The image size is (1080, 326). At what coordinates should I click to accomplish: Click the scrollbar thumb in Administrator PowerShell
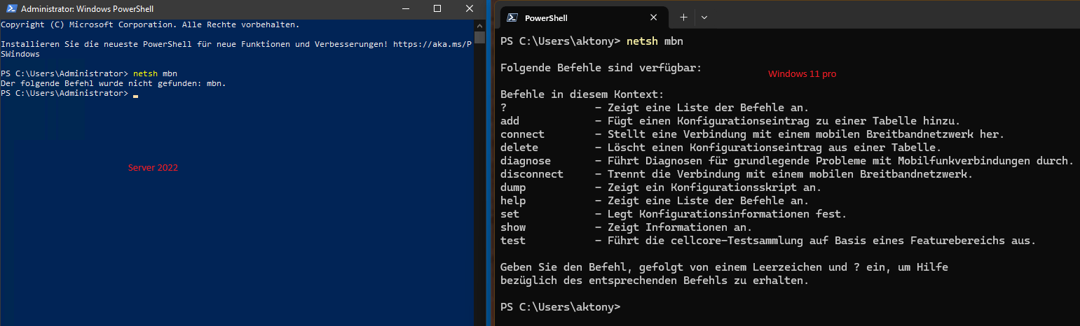[479, 37]
